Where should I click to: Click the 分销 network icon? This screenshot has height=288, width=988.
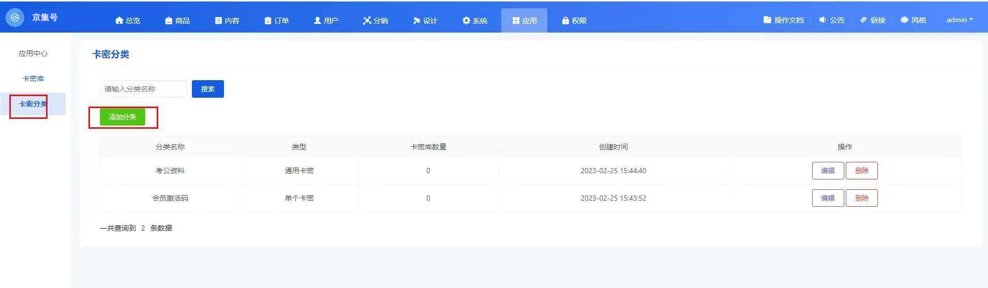click(367, 21)
